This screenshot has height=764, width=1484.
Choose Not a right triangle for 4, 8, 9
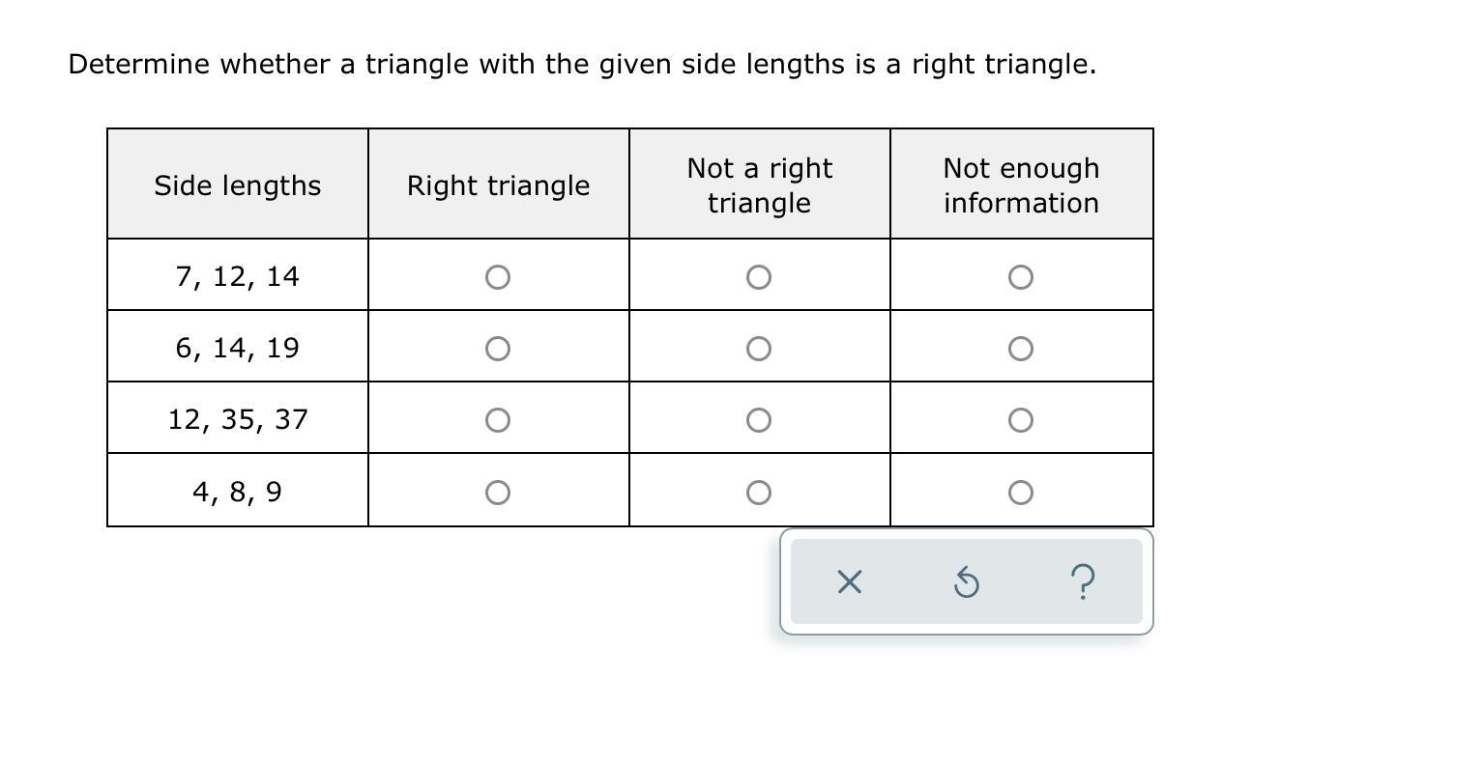759,494
